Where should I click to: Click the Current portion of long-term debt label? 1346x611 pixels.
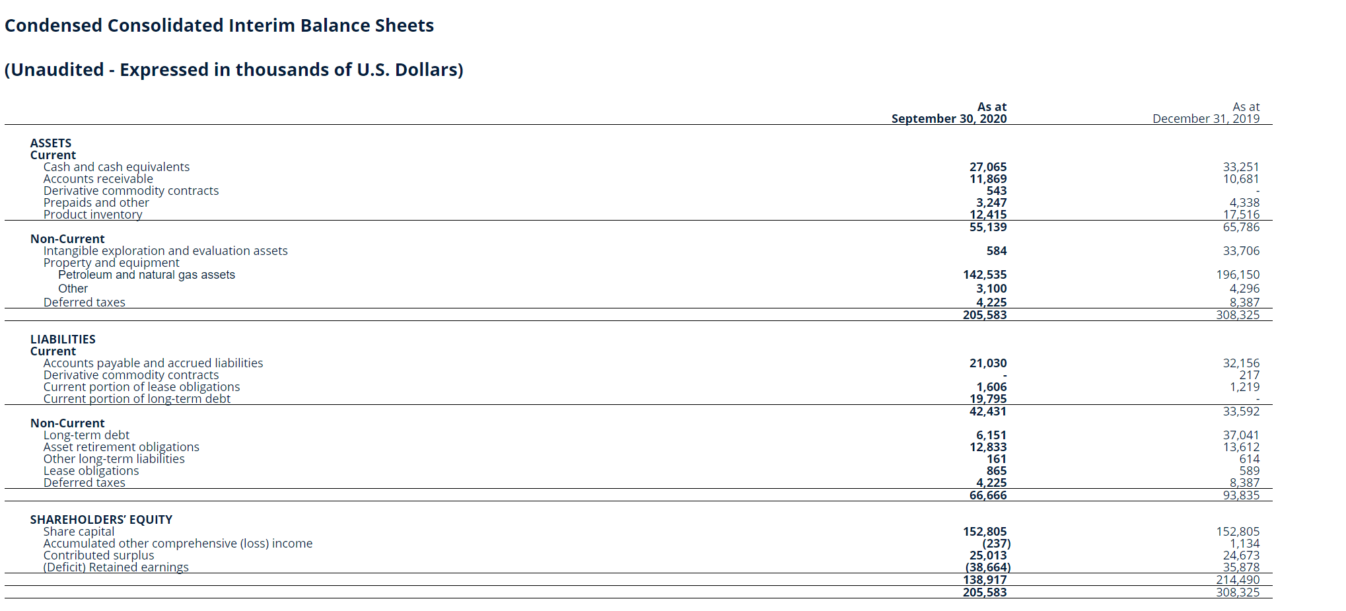(x=137, y=399)
